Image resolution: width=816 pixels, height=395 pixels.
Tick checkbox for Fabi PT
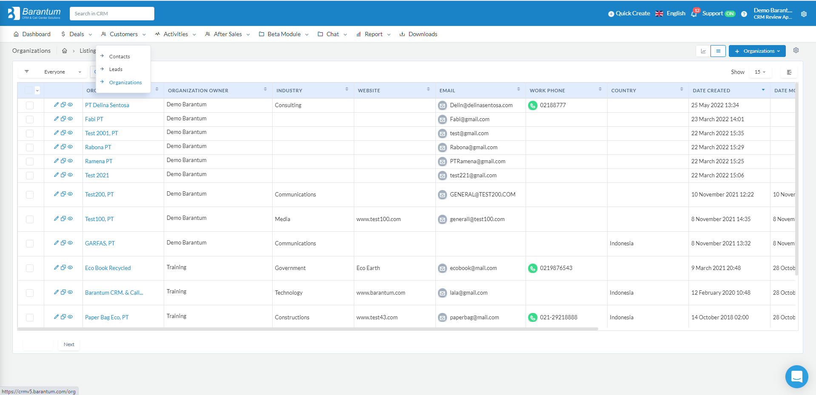30,119
